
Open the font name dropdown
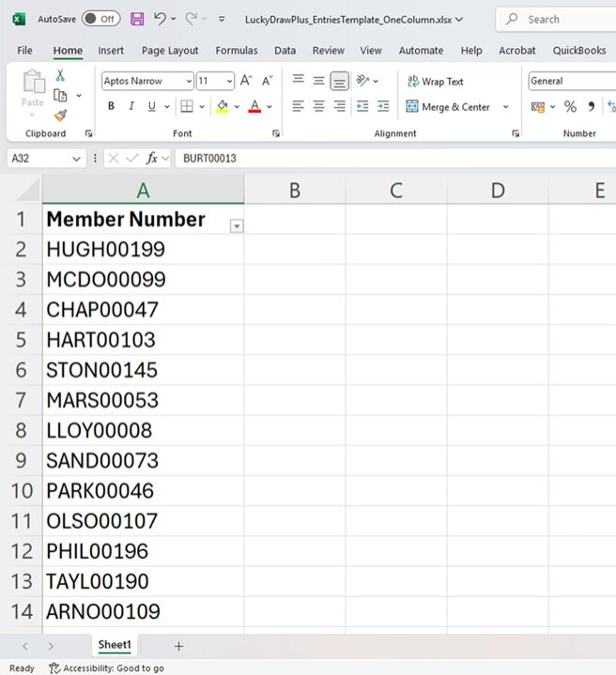(189, 82)
